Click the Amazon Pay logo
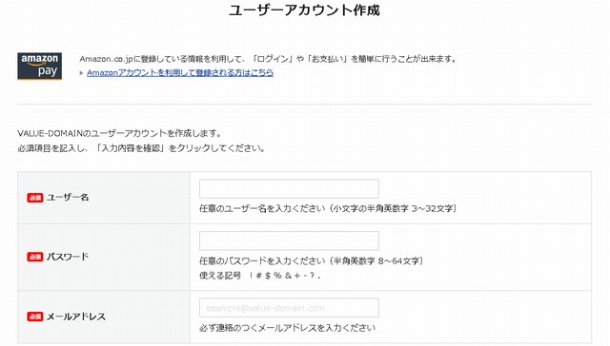The height and width of the screenshot is (346, 610). pyautogui.click(x=39, y=67)
